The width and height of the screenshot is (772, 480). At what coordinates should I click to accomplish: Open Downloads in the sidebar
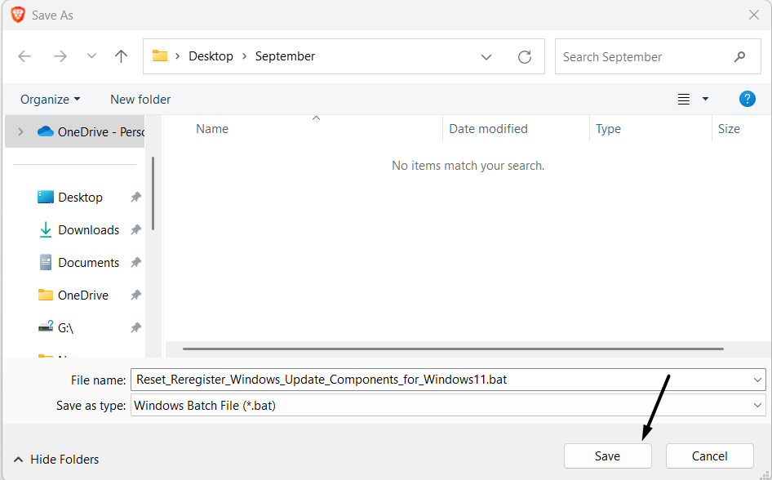(x=88, y=230)
